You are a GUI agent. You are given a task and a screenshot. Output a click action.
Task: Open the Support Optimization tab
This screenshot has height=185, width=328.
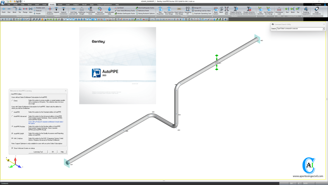click(x=104, y=4)
